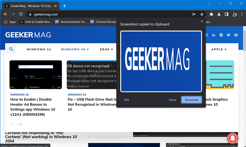
Task: Open the YouTube social icon
Action: (236, 35)
